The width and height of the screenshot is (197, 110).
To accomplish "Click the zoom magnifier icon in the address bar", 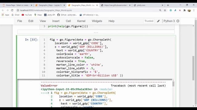I will tap(160, 10).
